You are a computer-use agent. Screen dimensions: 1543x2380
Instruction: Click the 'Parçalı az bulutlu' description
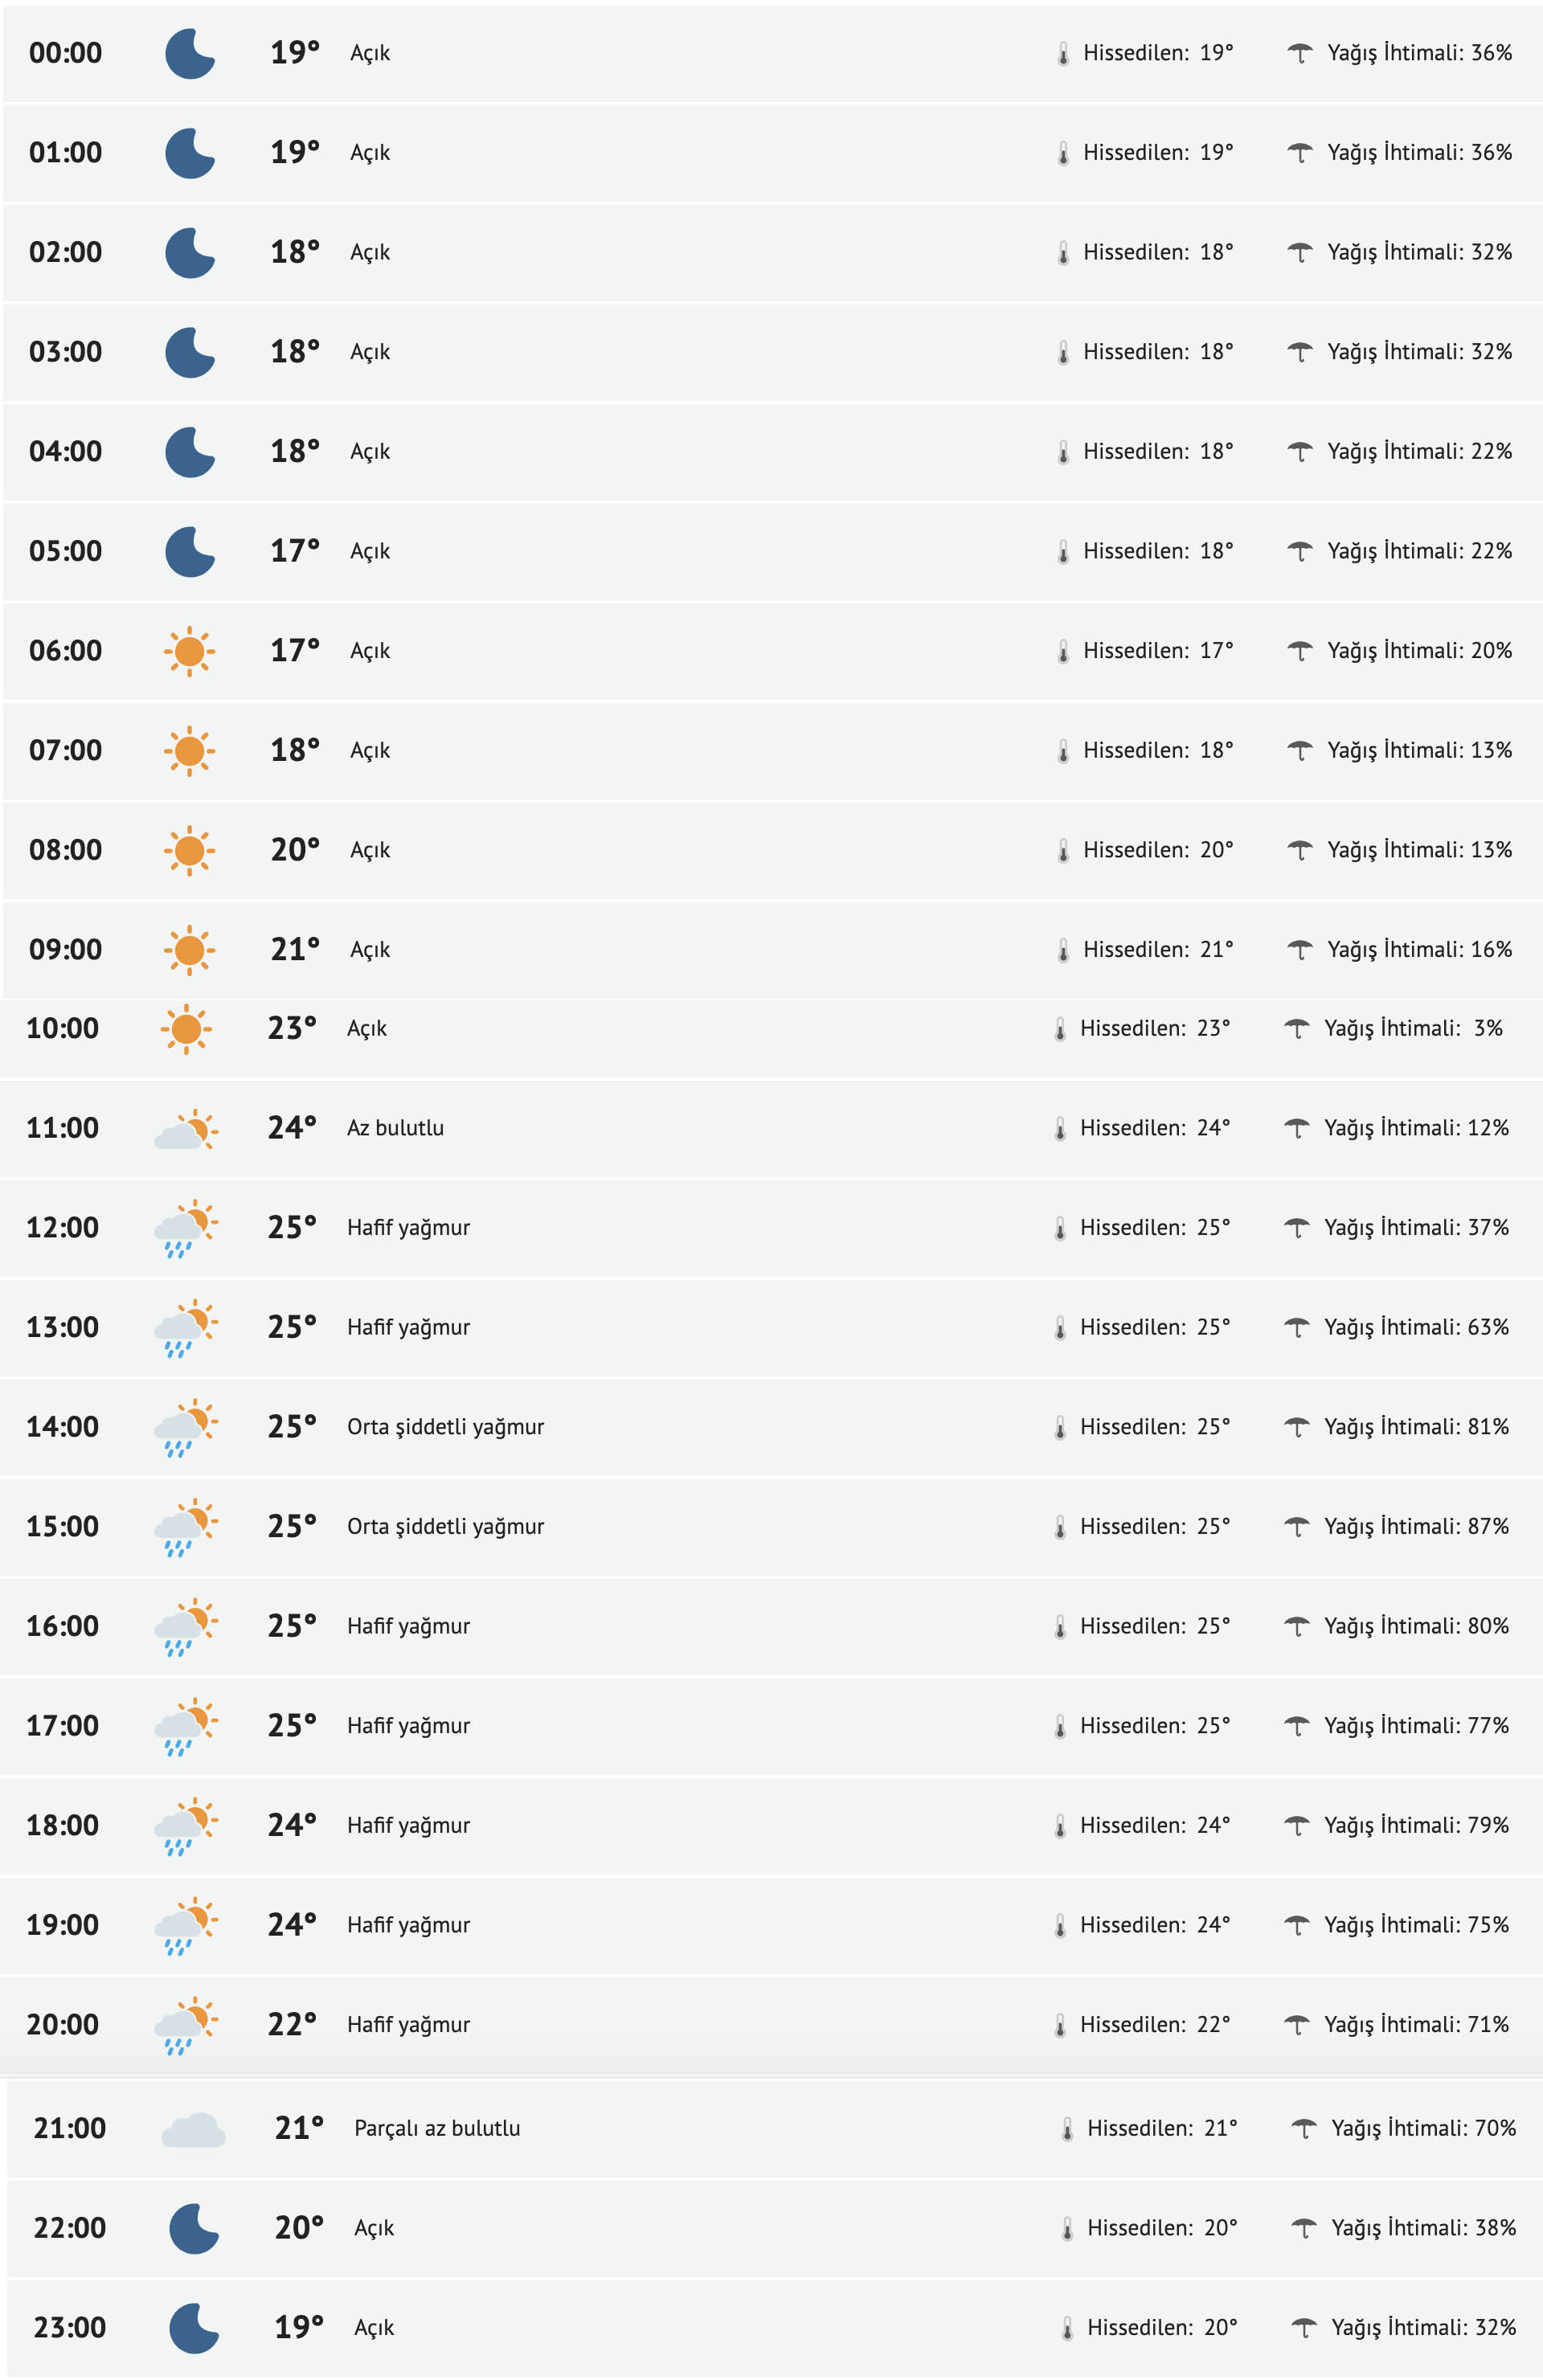tap(437, 2128)
